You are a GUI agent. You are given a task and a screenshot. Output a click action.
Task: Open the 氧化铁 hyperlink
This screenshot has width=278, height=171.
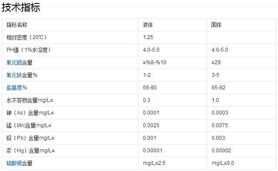14,75
